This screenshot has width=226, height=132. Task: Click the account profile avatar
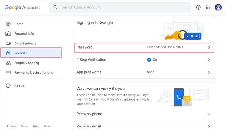point(217,7)
